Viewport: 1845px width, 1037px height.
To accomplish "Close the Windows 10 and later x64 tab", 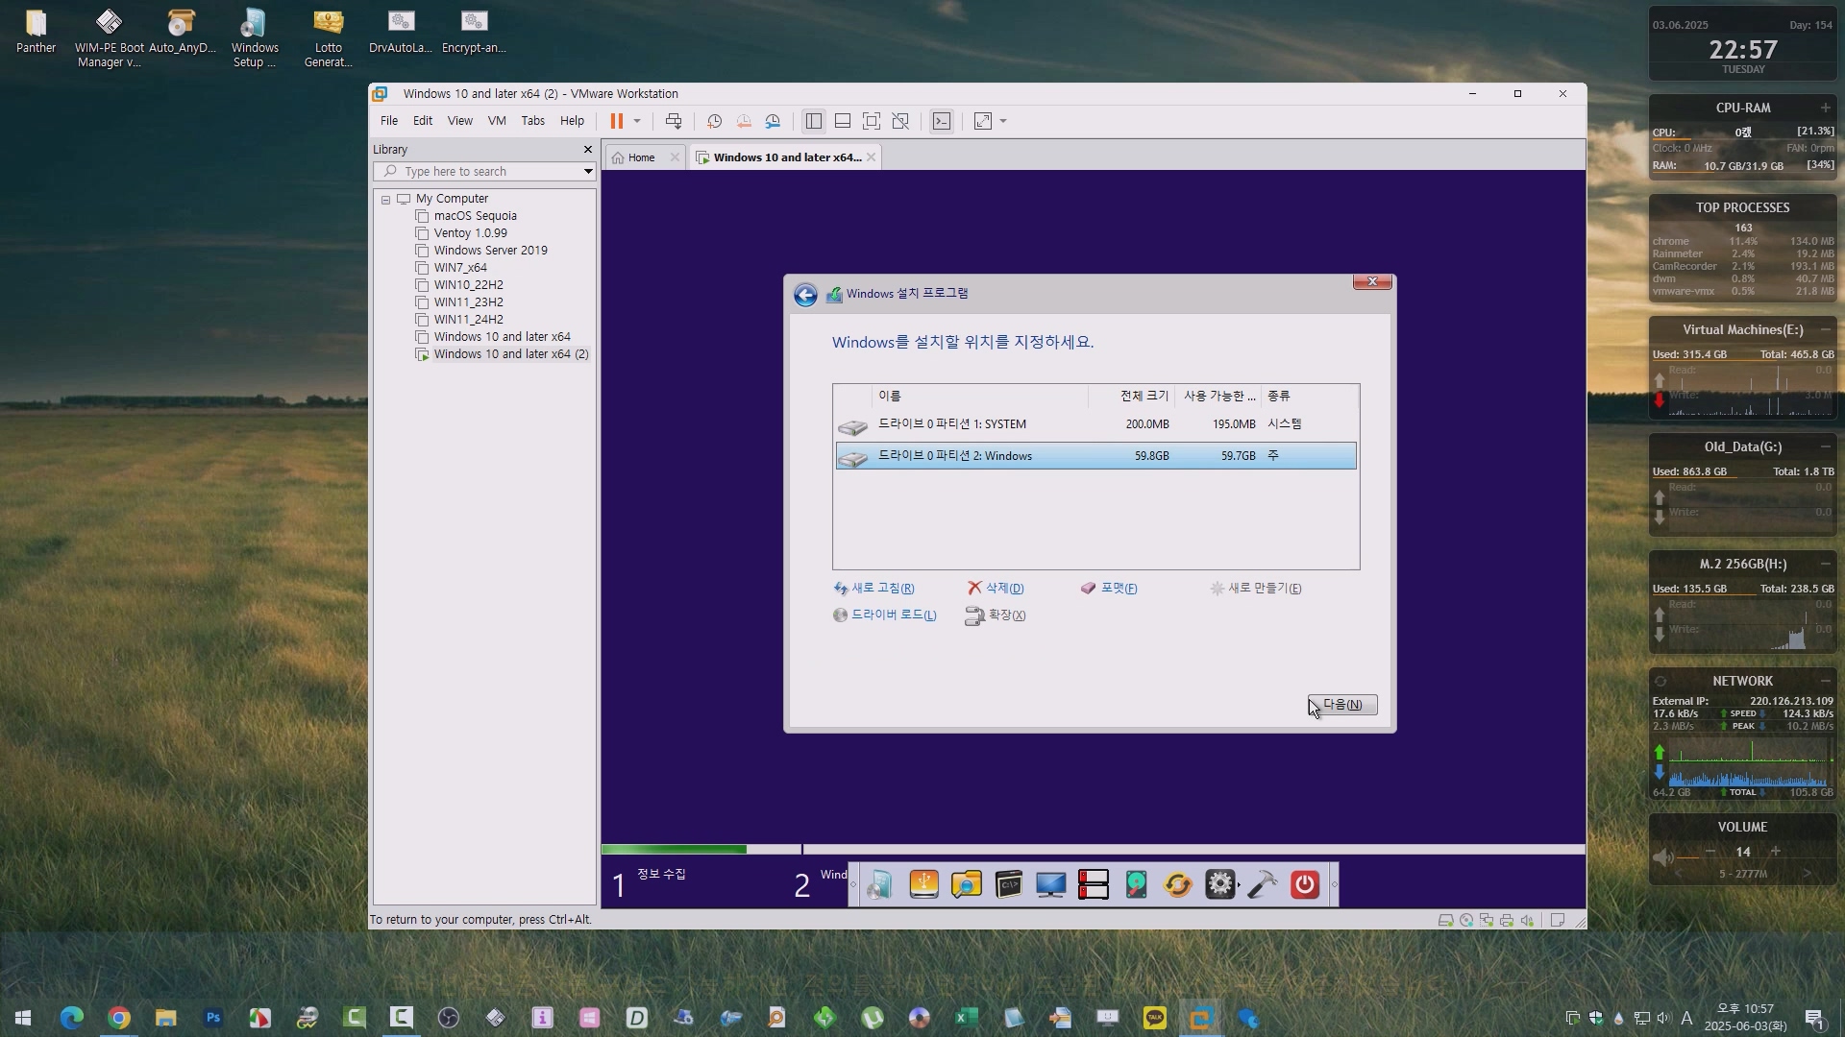I will click(871, 157).
